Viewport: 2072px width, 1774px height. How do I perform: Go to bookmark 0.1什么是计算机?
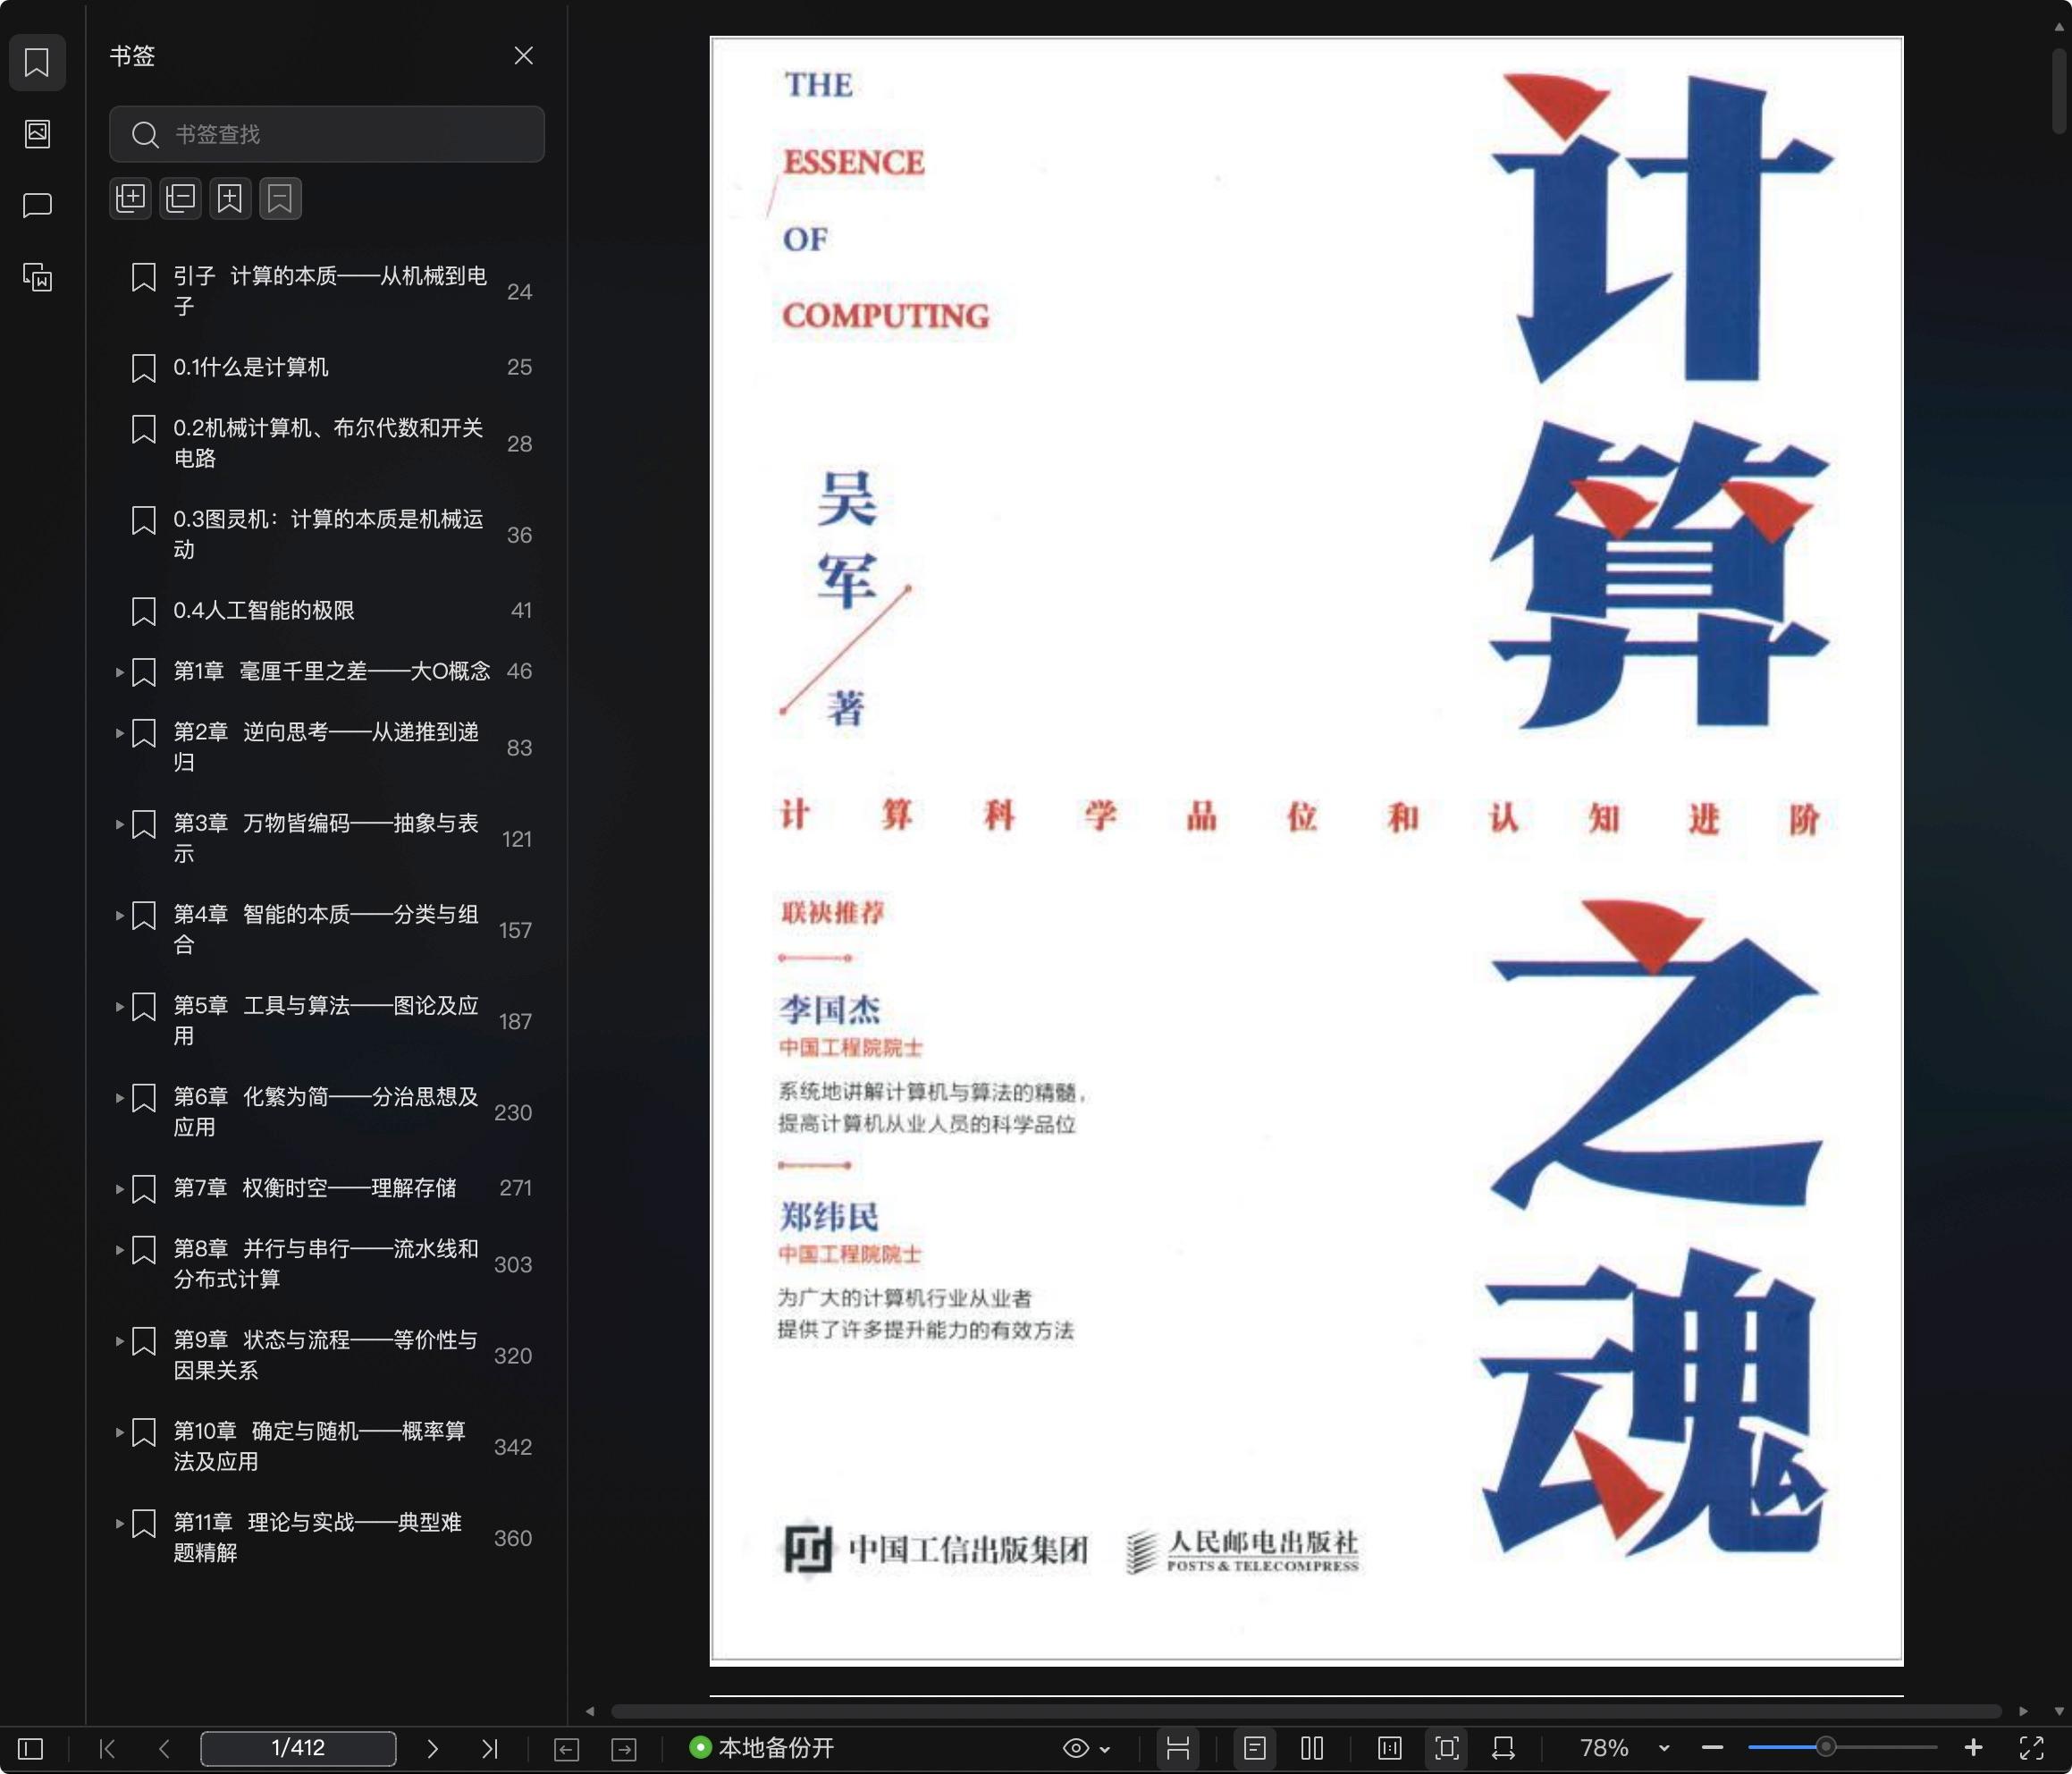251,367
